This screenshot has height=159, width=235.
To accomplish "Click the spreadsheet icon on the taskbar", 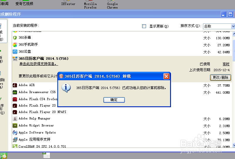I will coord(46,155).
